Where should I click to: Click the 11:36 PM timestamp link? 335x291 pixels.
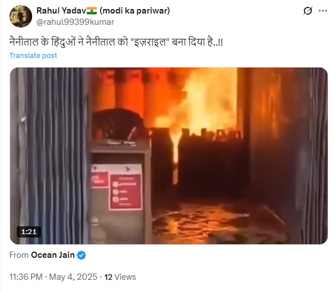26,277
